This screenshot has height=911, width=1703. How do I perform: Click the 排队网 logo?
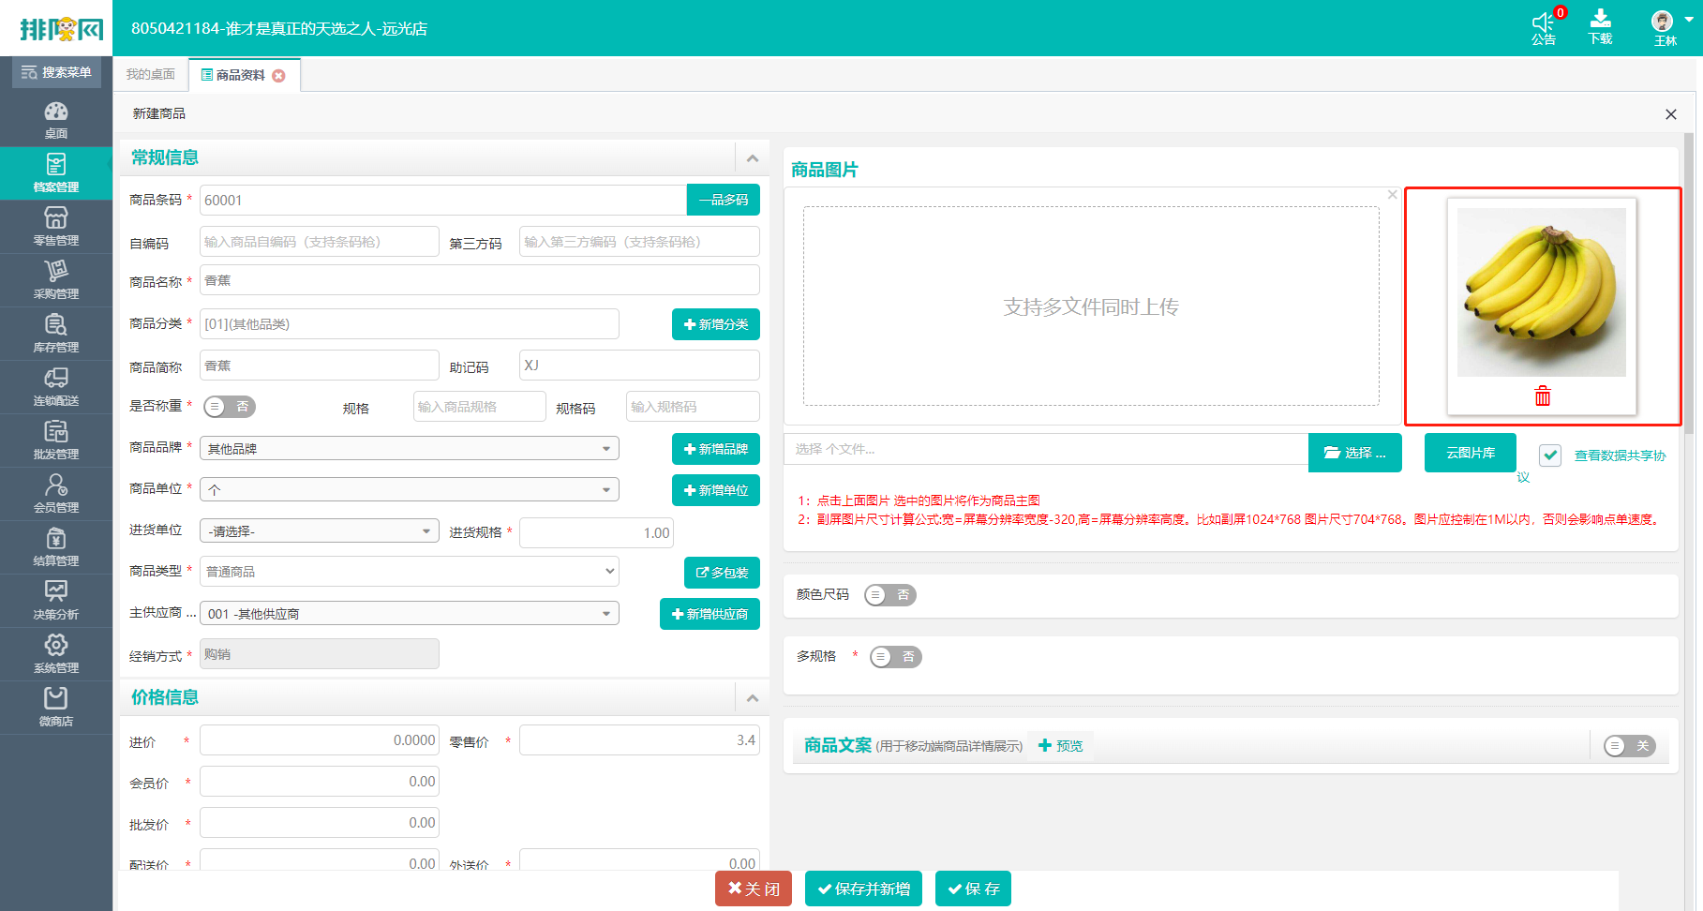click(x=60, y=29)
